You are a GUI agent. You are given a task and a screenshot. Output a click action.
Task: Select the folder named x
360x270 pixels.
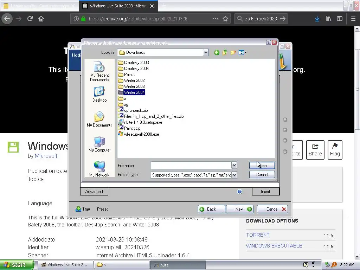point(122,98)
